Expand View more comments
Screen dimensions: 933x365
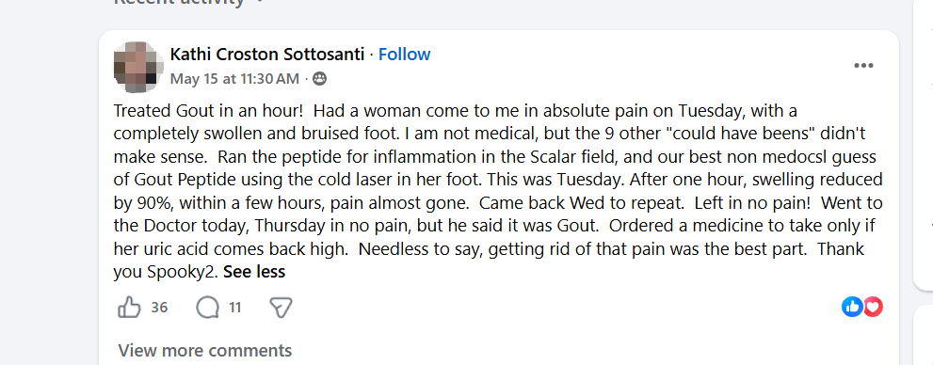tap(204, 350)
